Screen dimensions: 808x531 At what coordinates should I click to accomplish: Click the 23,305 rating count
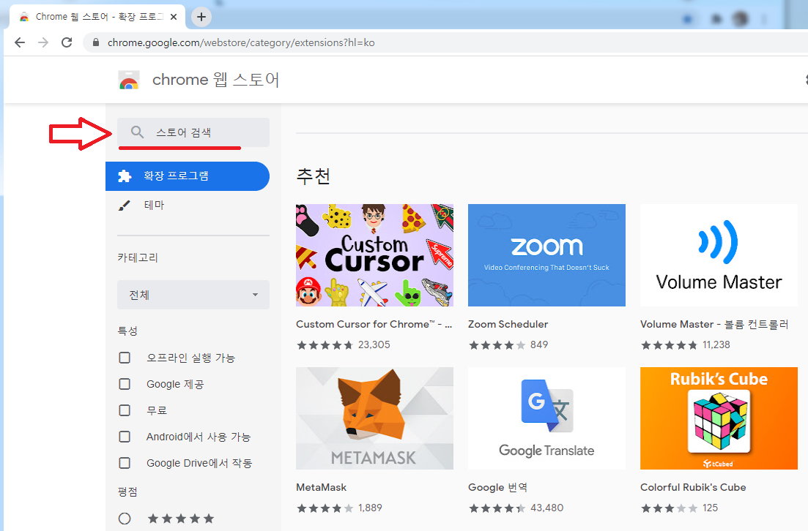(374, 344)
